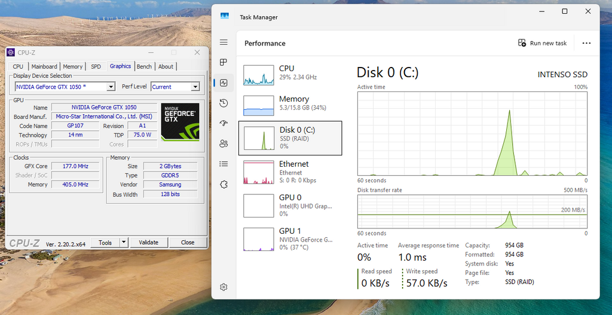Switch to About tab in CPU-Z
The height and width of the screenshot is (315, 612).
pos(166,67)
